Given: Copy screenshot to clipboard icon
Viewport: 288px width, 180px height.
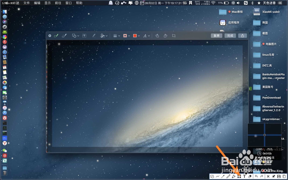Looking at the screenshot, I should pyautogui.click(x=284, y=177).
